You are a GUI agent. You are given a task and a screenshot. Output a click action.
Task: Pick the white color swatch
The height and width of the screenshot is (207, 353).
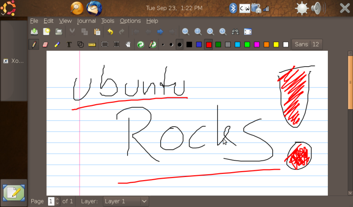tap(285, 45)
